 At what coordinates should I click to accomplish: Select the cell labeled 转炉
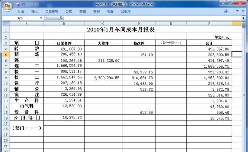[27, 49]
